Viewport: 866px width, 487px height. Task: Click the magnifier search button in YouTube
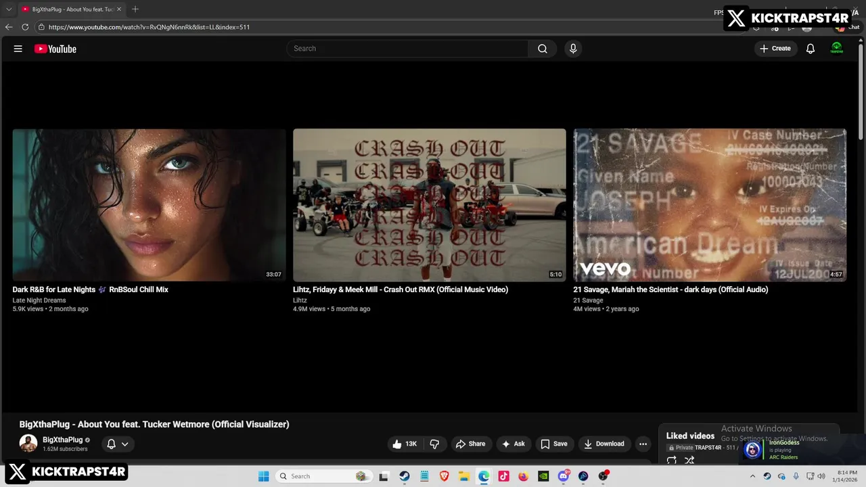tap(543, 49)
